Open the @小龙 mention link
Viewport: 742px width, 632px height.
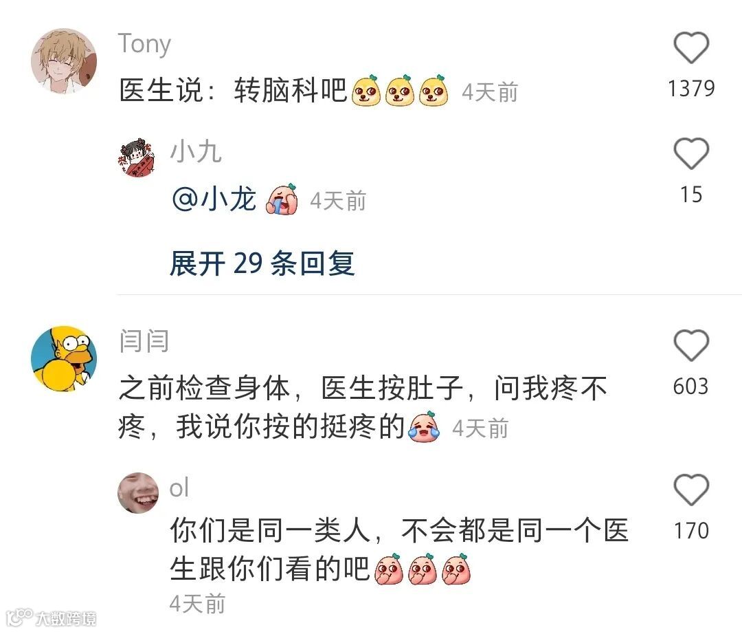(214, 199)
